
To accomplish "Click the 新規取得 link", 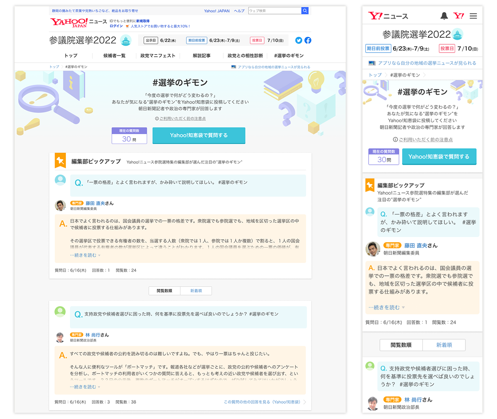I will click(143, 21).
